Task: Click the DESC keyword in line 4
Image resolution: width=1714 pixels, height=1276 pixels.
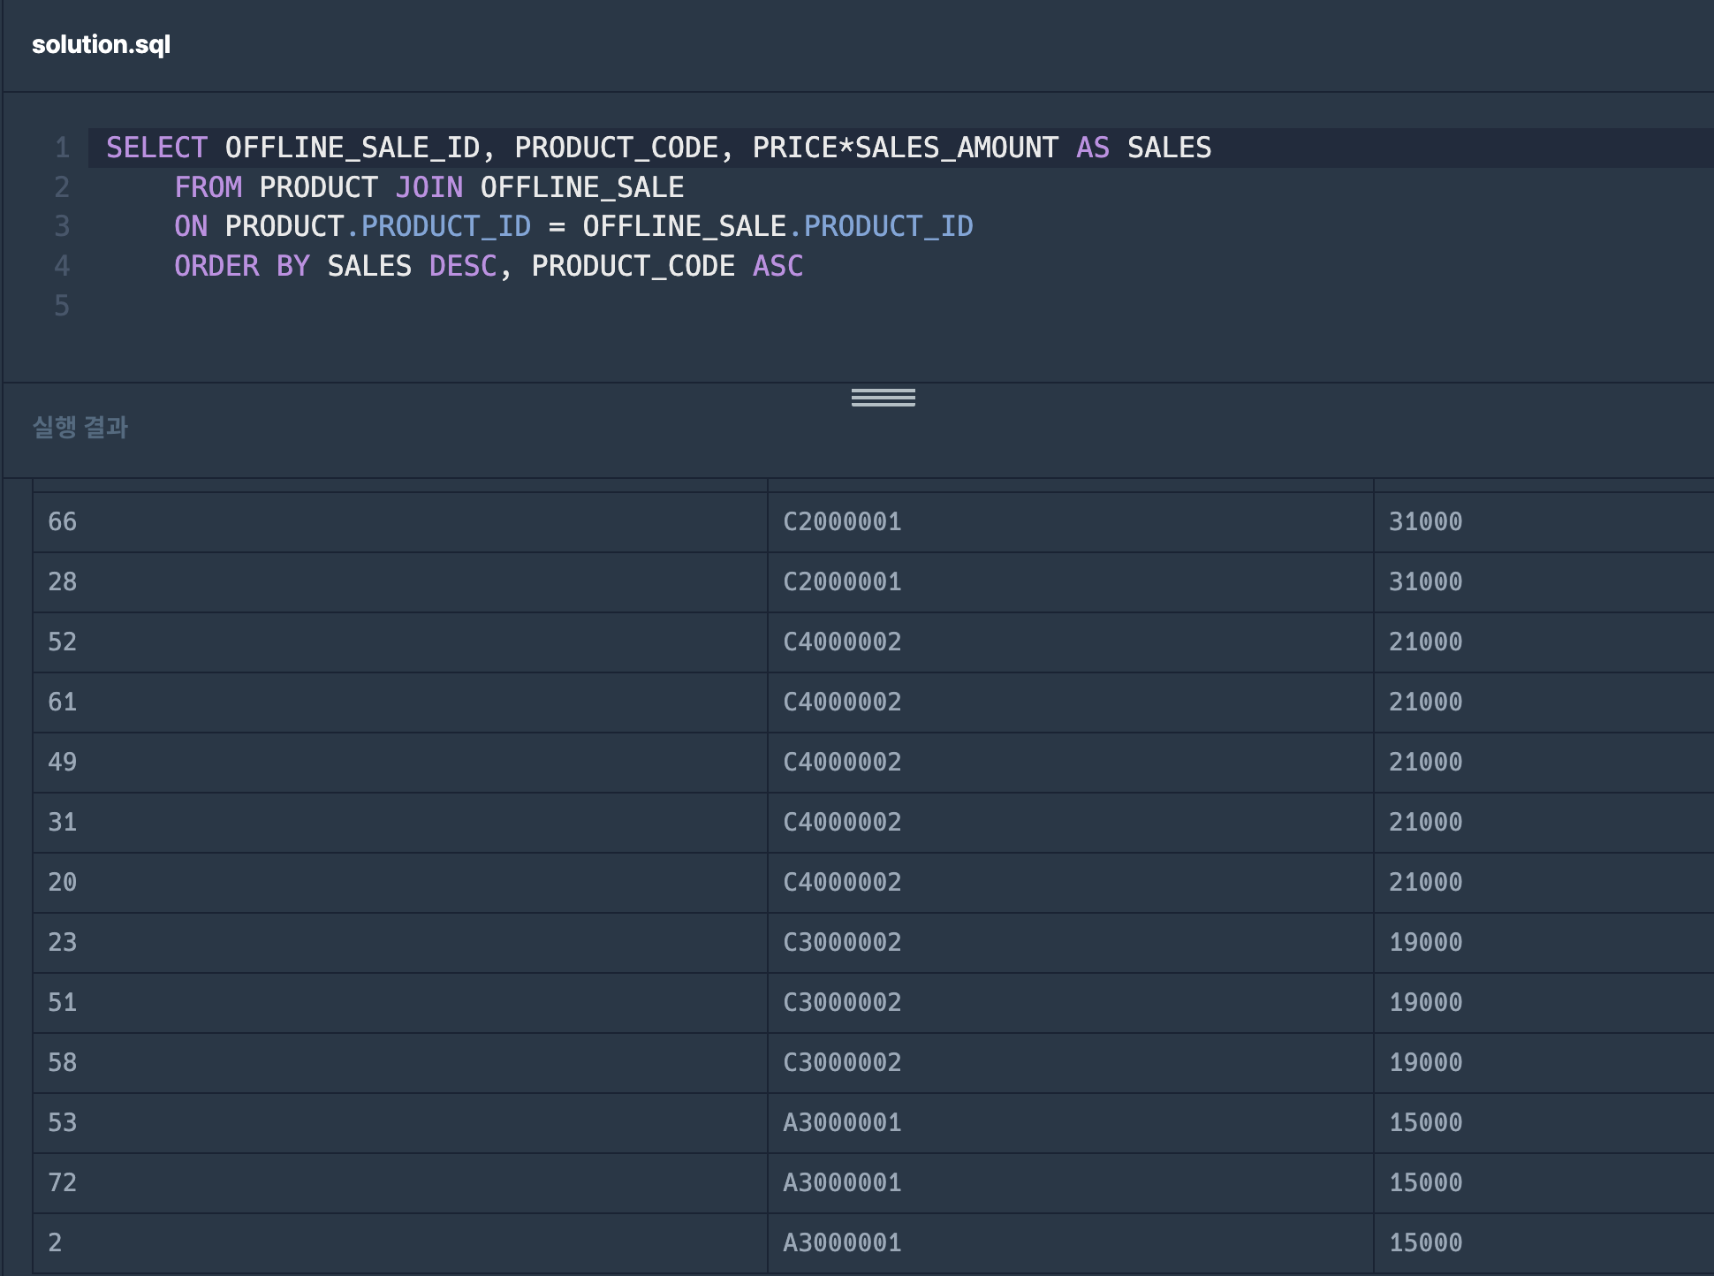Action: pyautogui.click(x=462, y=266)
